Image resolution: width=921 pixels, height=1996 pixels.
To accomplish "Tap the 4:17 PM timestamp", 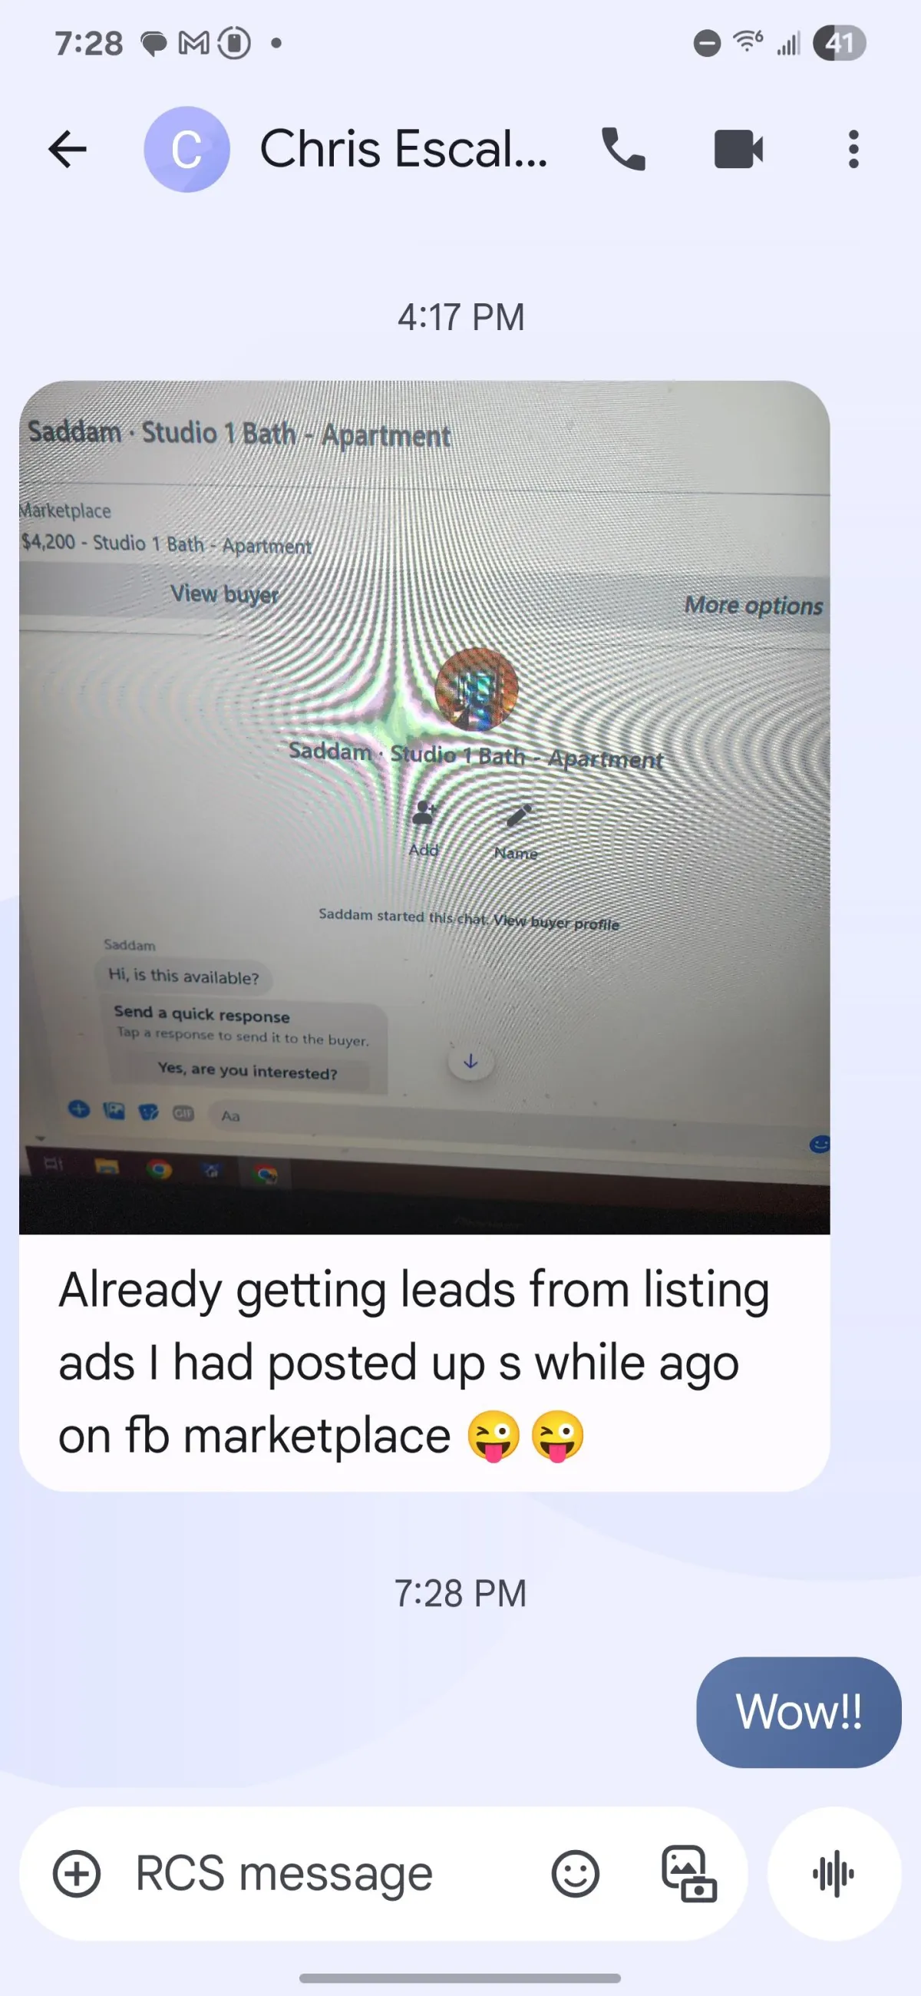I will coord(461,317).
